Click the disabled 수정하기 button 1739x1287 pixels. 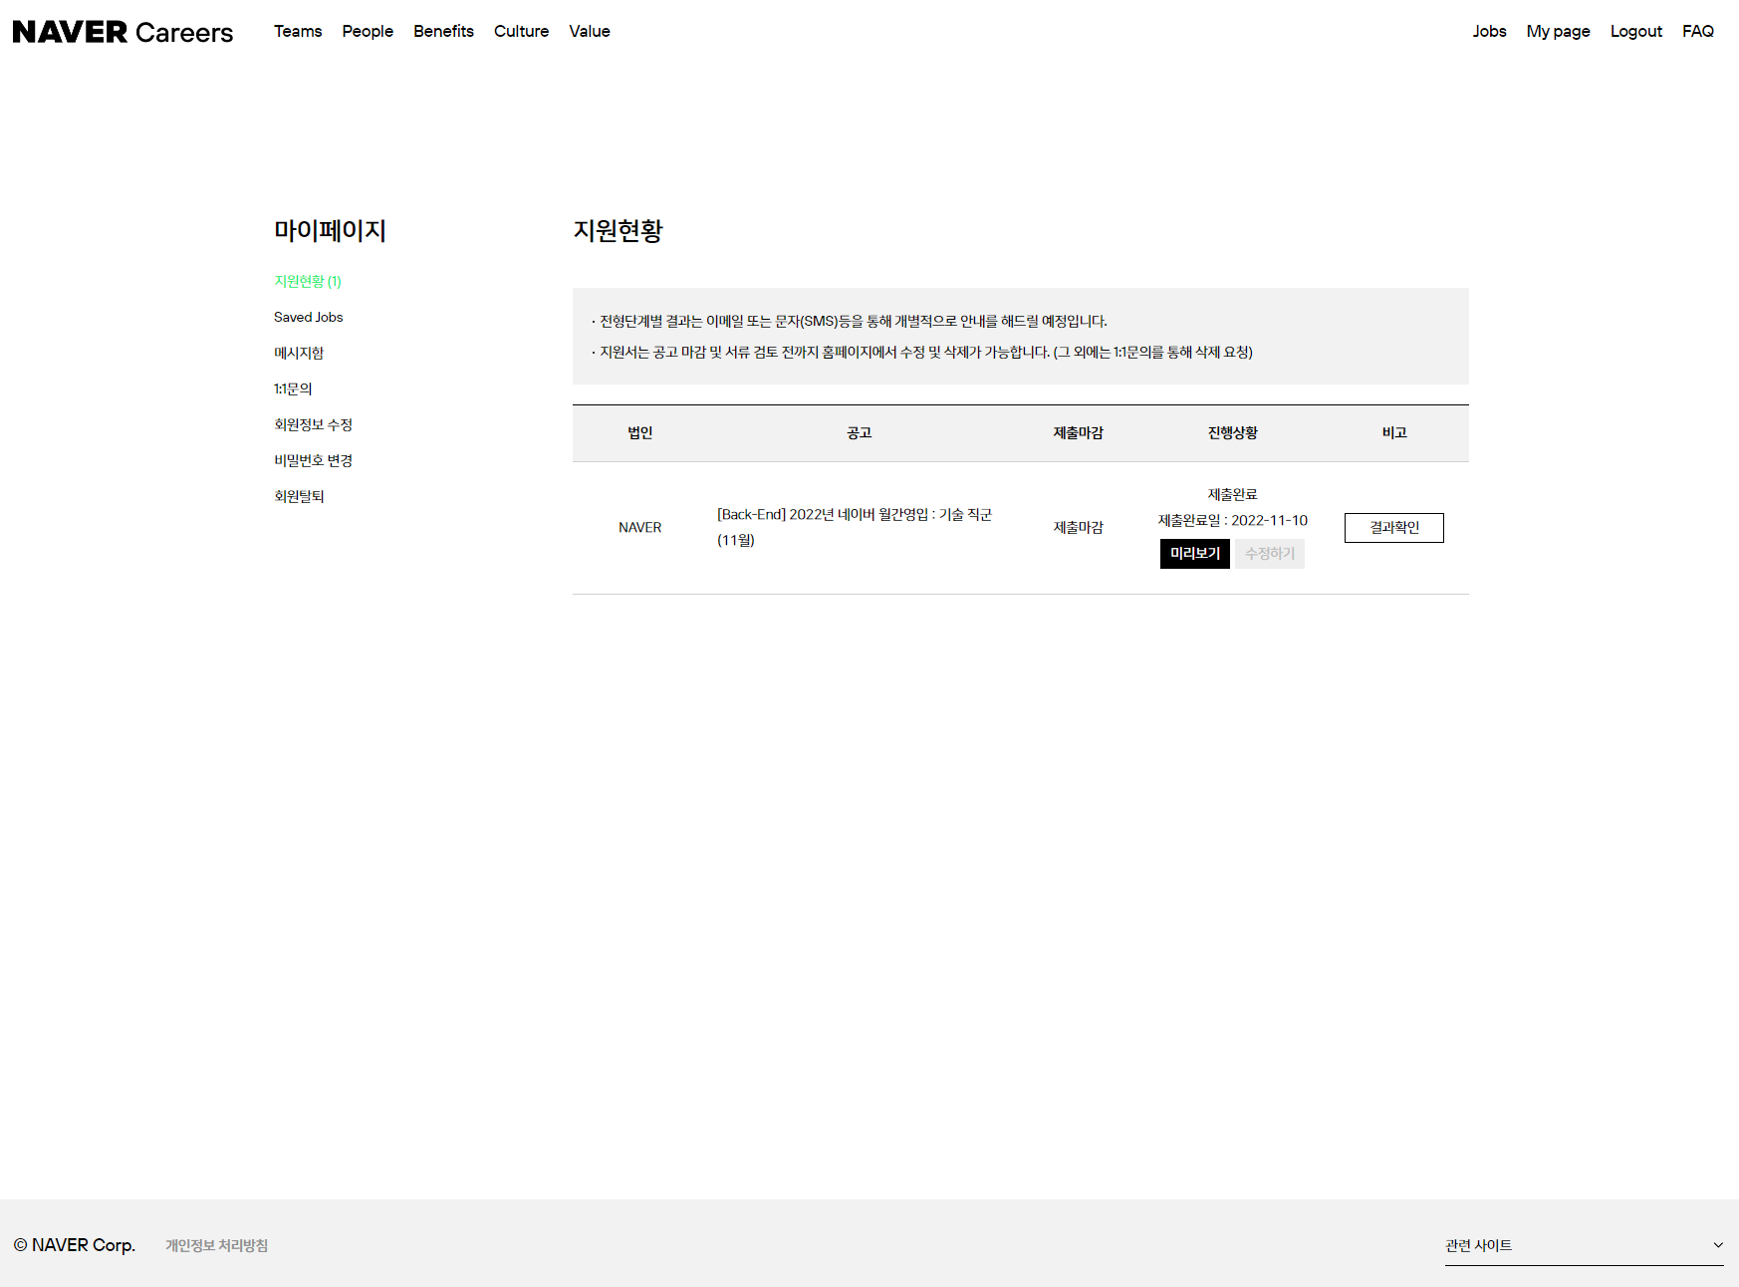[1270, 554]
